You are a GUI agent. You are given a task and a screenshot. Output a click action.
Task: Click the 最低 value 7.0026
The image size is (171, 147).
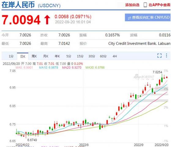(x=25, y=43)
